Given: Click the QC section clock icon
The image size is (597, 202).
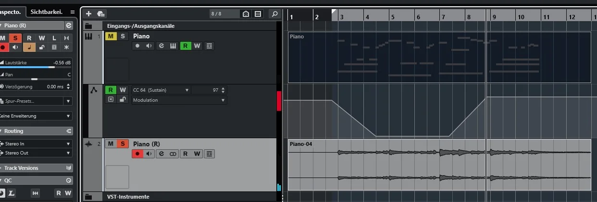Looking at the screenshot, I should 69,180.
